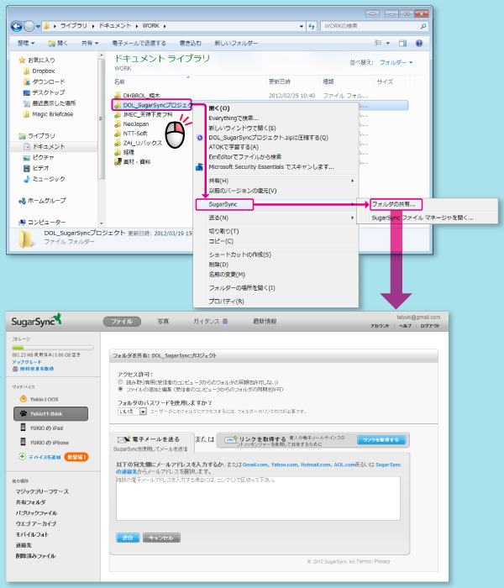Image resolution: width=504 pixels, height=588 pixels.
Task: Click the デバイスを追加 plus icon
Action: 22,457
